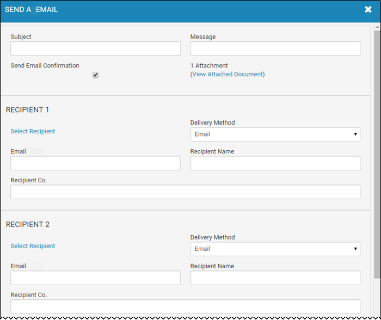Click the Recipient 2 Email field
Viewport: 381px width, 320px height.
point(95,278)
